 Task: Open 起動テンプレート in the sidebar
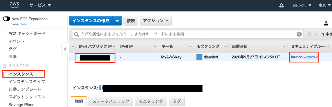(25, 89)
